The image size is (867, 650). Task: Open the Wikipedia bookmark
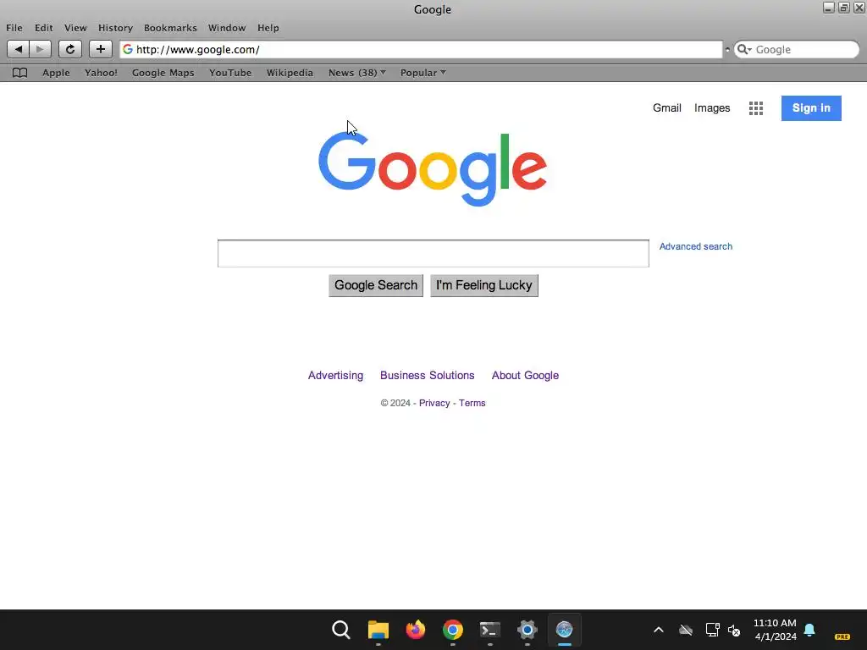click(290, 73)
